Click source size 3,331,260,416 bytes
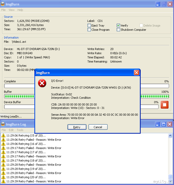174x185 pixels. 30,25
